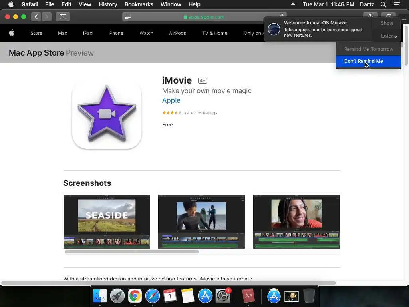Open the surfers iMovie screenshot
The image size is (409, 307).
[x=201, y=221]
